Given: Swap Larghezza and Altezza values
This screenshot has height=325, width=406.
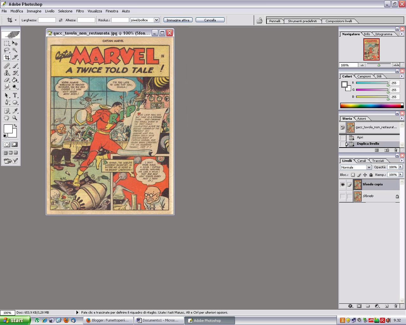Looking at the screenshot, I should coord(61,20).
